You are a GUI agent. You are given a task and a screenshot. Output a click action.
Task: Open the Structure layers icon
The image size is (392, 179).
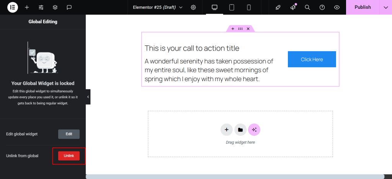point(55,7)
